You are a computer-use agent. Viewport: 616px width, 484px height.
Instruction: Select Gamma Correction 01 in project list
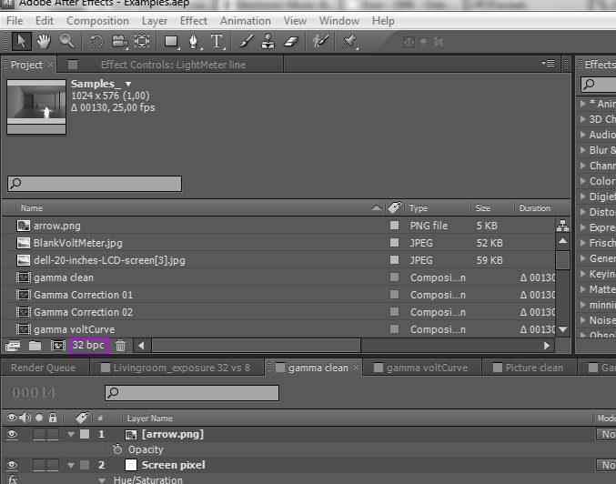[83, 295]
